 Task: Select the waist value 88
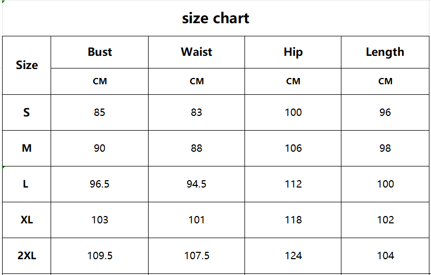click(197, 148)
